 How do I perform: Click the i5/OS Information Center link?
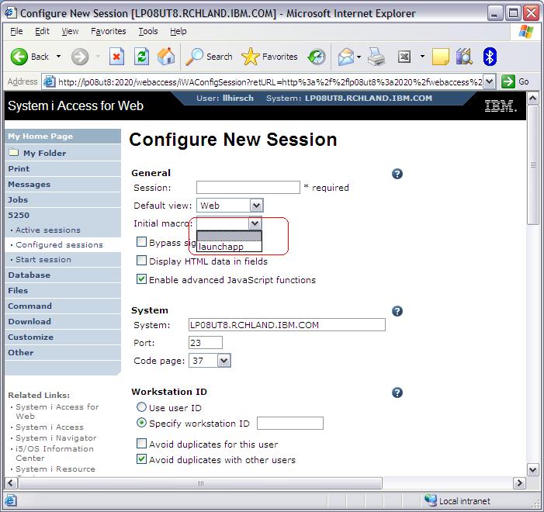(54, 453)
